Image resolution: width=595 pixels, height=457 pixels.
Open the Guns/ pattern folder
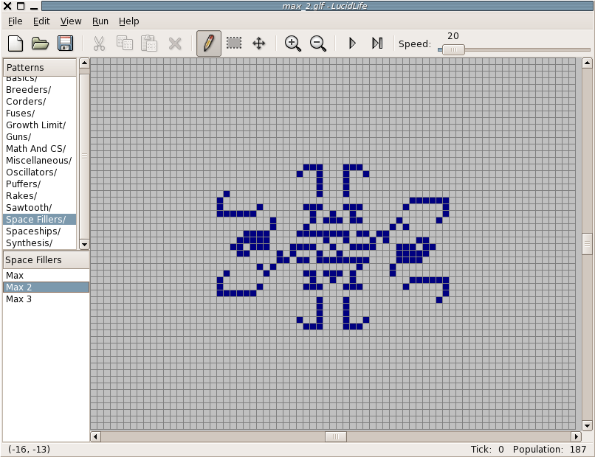point(18,137)
